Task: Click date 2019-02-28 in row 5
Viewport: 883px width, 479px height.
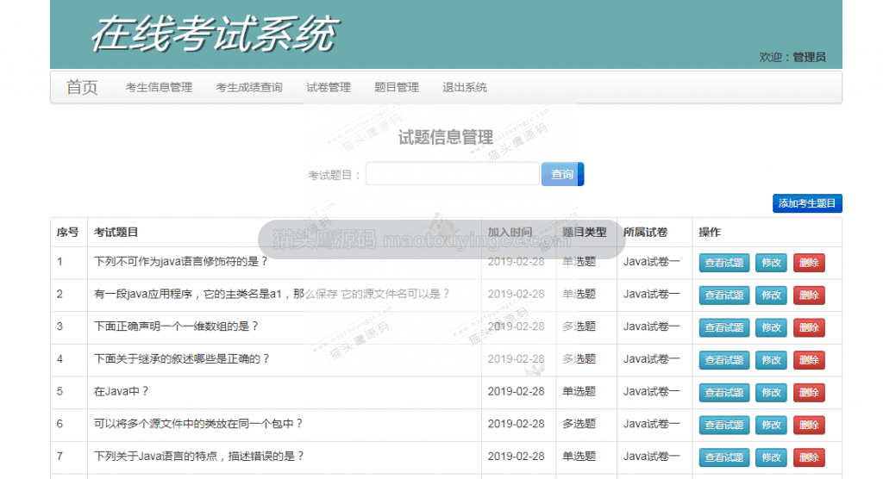Action: 516,391
